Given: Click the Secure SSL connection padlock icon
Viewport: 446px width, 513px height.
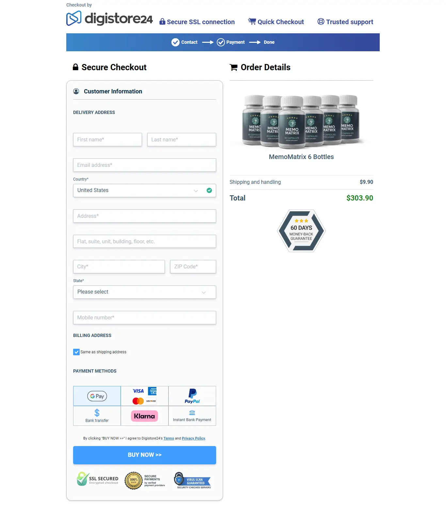Looking at the screenshot, I should click(x=162, y=22).
